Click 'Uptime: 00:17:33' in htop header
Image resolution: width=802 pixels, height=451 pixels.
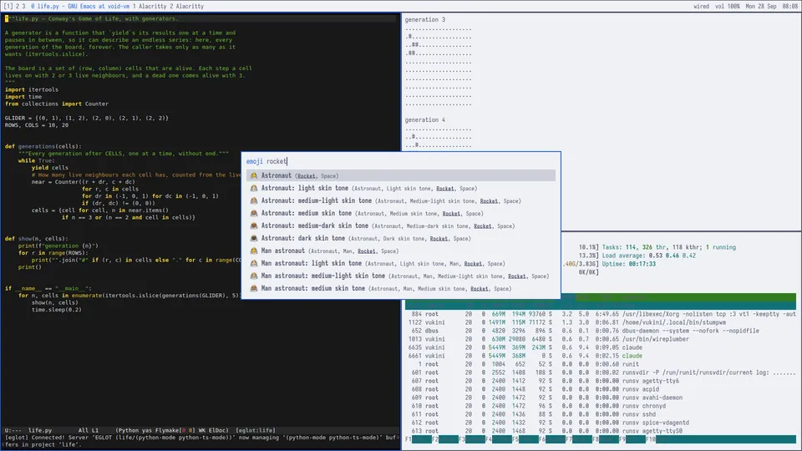click(x=628, y=264)
